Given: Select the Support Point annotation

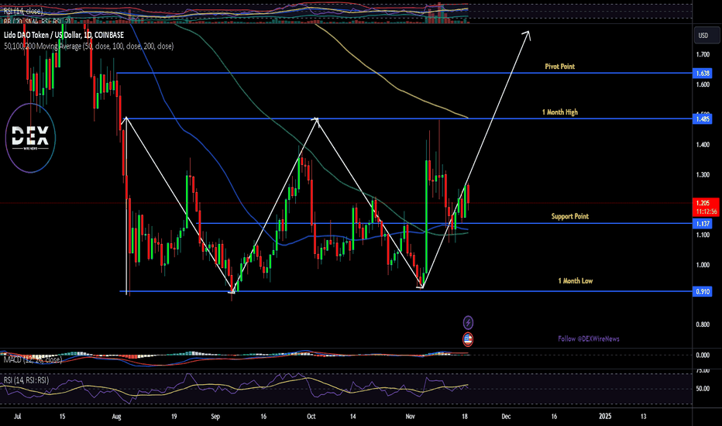Looking at the screenshot, I should (570, 216).
